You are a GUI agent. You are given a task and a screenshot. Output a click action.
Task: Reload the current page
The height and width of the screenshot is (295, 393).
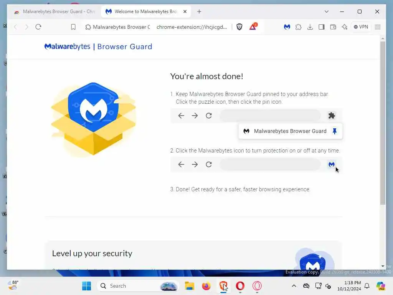click(x=38, y=27)
